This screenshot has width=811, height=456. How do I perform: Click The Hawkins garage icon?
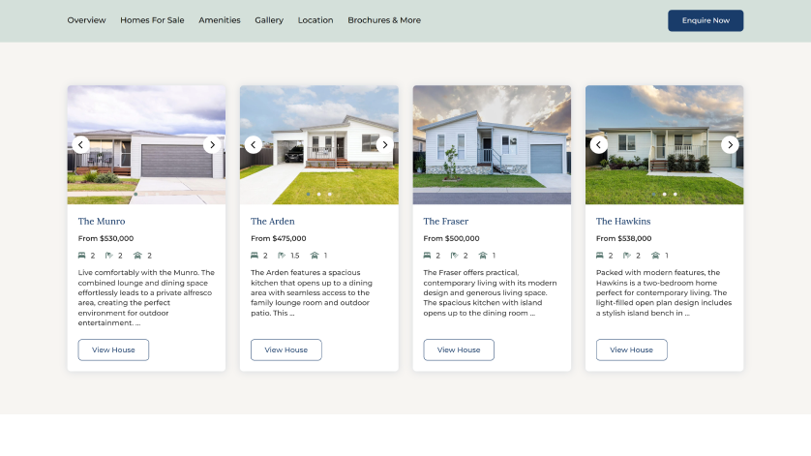pyautogui.click(x=656, y=256)
